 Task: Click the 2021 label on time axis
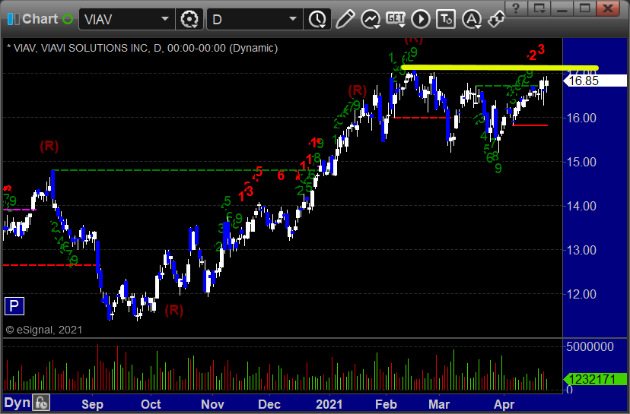[329, 404]
